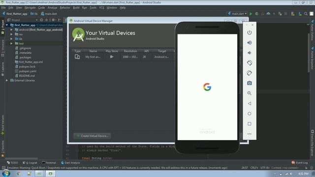
Task: Click the UTF-8 encoding in the status bar
Action: coord(265,168)
